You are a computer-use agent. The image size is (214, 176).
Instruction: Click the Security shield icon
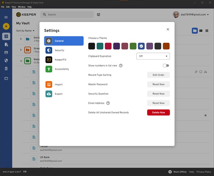(x=49, y=50)
